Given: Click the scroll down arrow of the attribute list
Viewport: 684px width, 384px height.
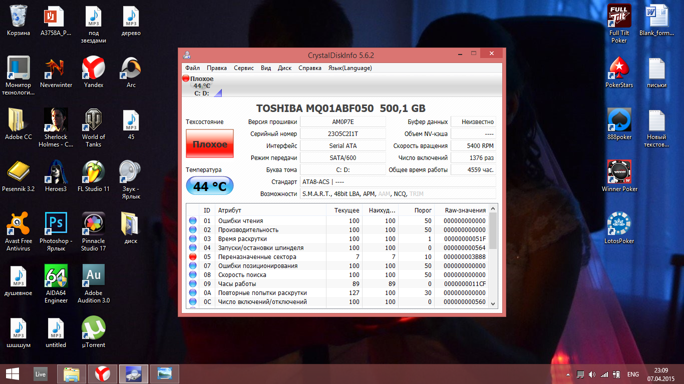Looking at the screenshot, I should tap(493, 303).
